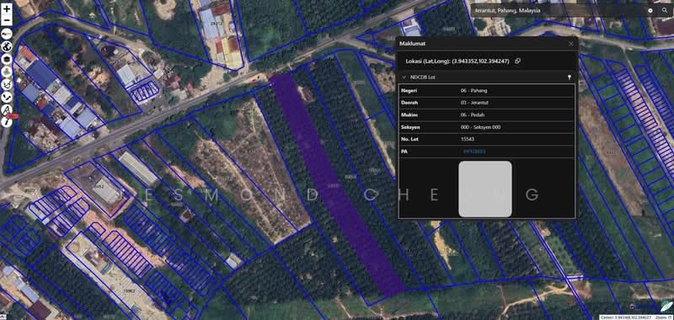Viewport: 674px width, 320px height.
Task: Click the Lokasi (Lat,Long) coordinates text
Action: point(457,61)
